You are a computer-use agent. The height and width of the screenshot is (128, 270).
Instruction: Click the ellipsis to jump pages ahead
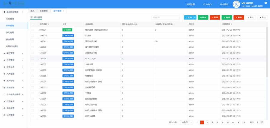click(x=233, y=122)
